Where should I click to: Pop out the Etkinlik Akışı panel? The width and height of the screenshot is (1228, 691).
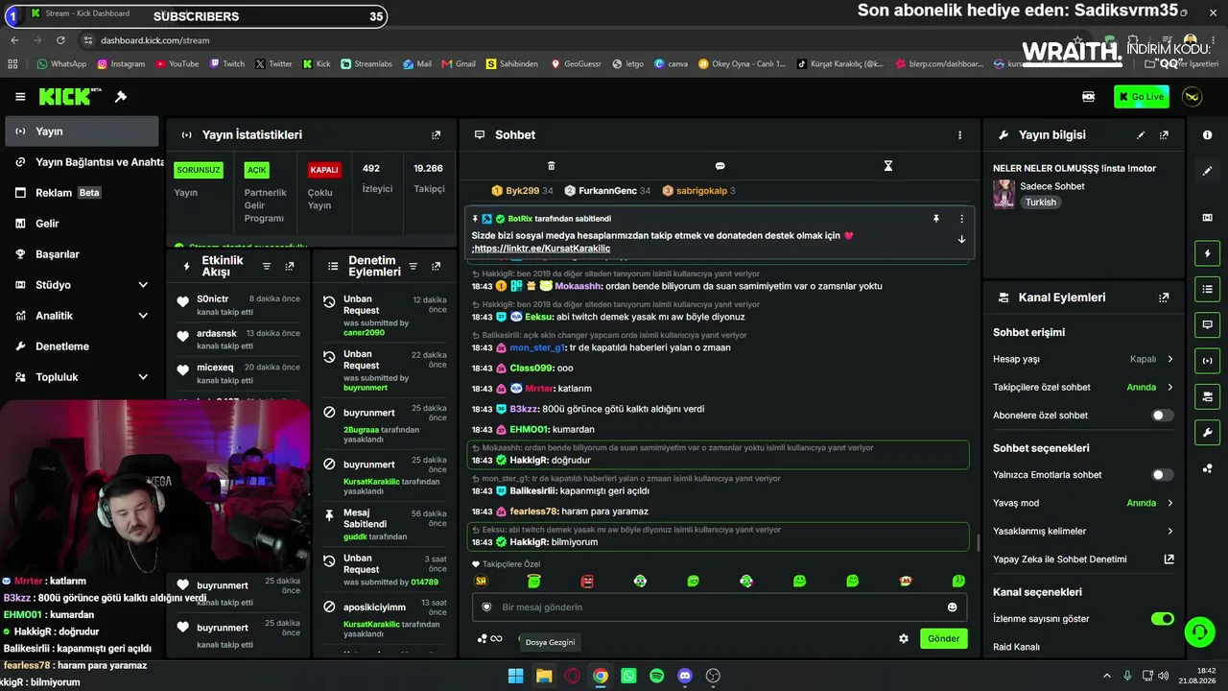[290, 266]
